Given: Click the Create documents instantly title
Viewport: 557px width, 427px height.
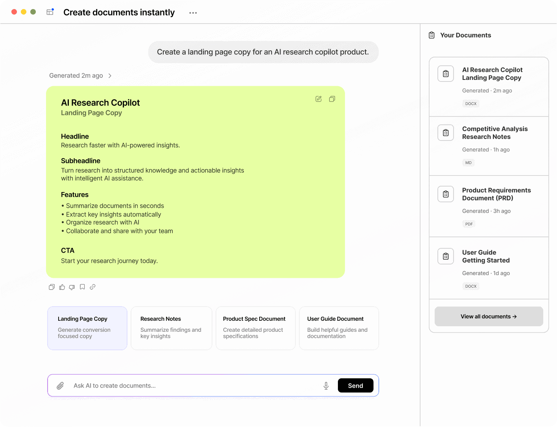Looking at the screenshot, I should (x=119, y=13).
